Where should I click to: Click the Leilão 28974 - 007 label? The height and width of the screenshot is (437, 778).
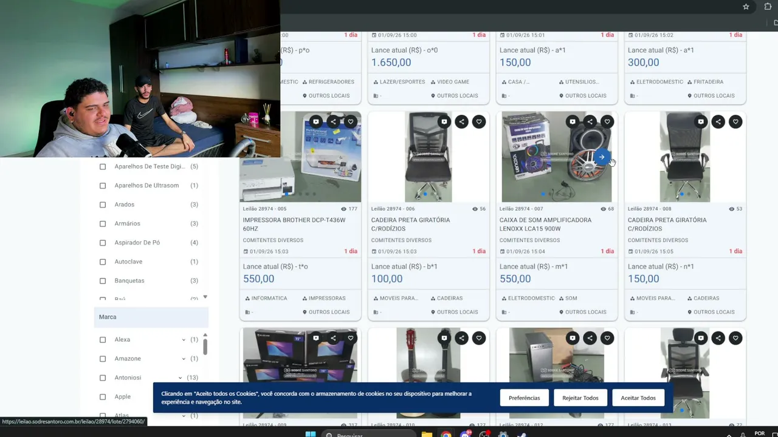(x=522, y=209)
